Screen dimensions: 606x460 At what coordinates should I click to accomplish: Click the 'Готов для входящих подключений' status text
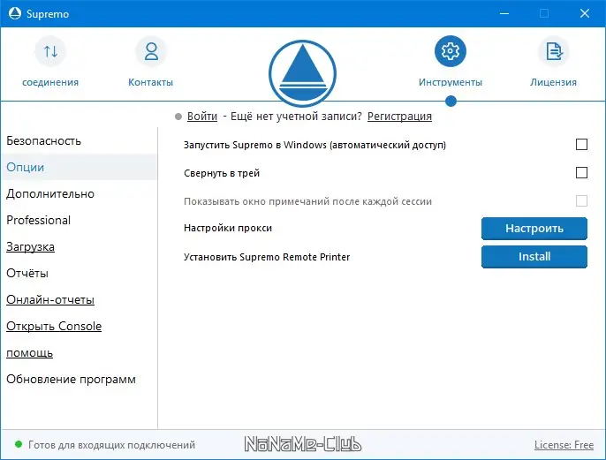[111, 445]
